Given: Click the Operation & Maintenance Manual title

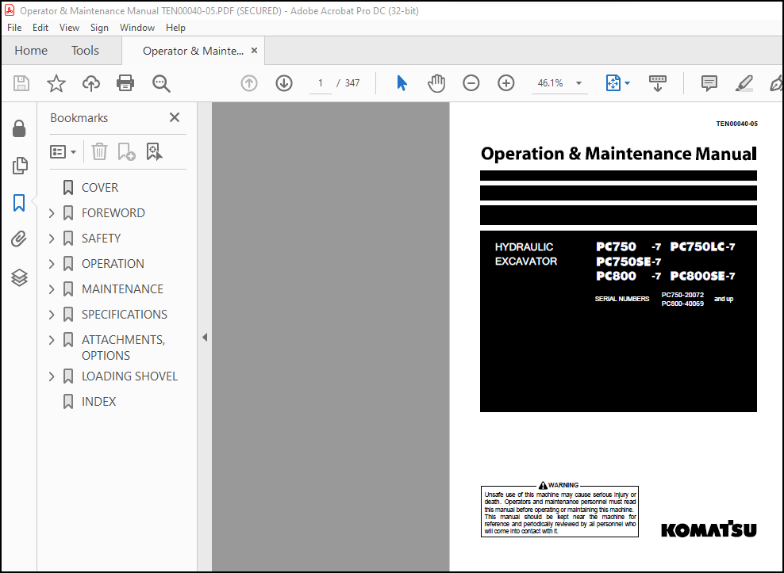Looking at the screenshot, I should pos(618,154).
